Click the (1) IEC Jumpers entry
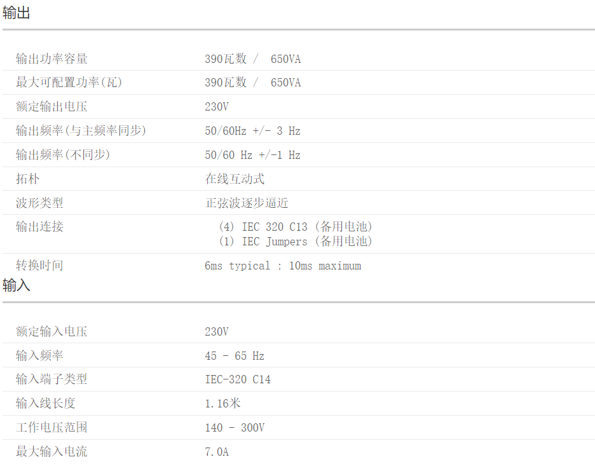595x464 pixels. click(x=296, y=242)
